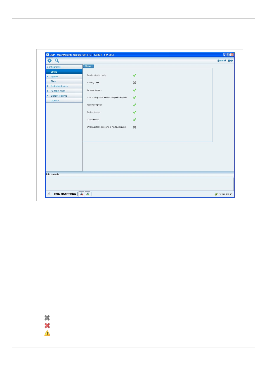Screen dimensions: 267x377
Task: Switch to the magnifier monitoring mode
Action: click(57, 61)
